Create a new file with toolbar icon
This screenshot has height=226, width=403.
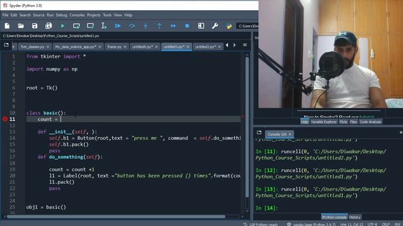7,26
